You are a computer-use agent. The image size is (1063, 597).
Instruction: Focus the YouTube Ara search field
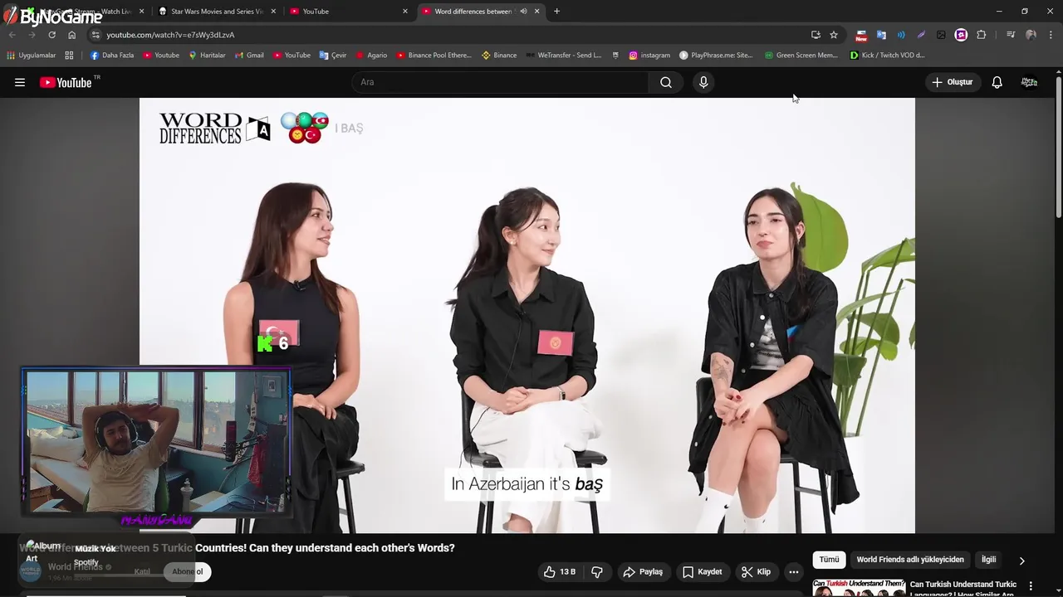point(500,82)
